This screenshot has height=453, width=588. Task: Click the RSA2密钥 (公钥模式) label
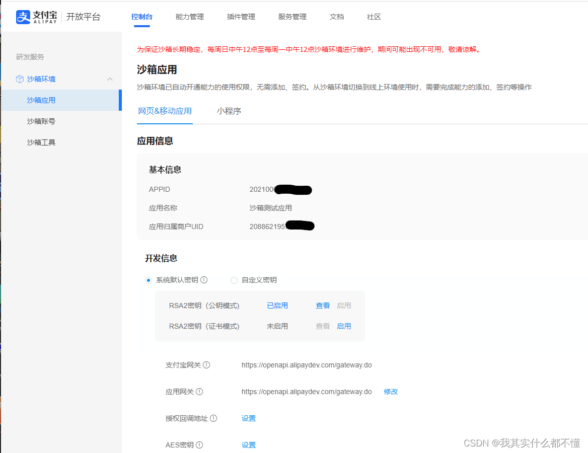[204, 306]
